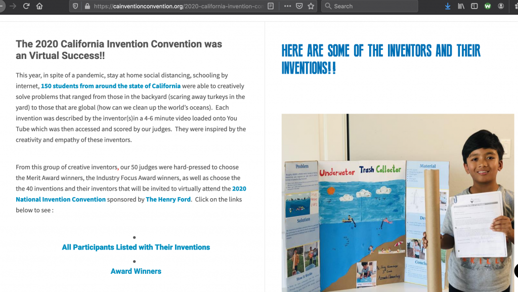Click the 'Here are some of the inventors' heading

click(x=381, y=59)
